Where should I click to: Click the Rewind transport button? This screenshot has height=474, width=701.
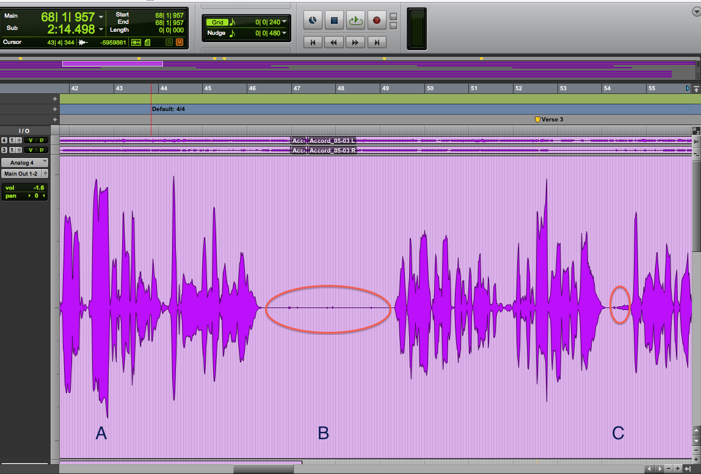[334, 43]
